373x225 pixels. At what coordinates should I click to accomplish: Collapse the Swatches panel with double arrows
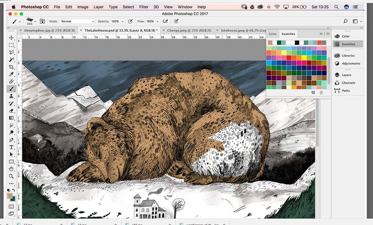coord(321,34)
